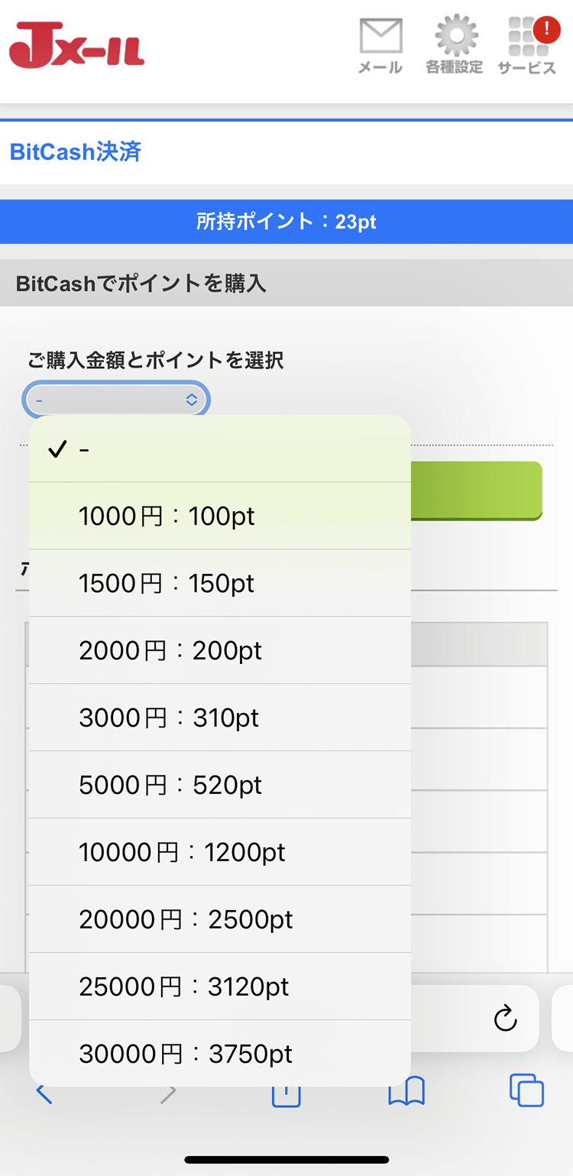Viewport: 573px width, 1176px height.
Task: Choose 10000円：1200pt option
Action: point(220,852)
